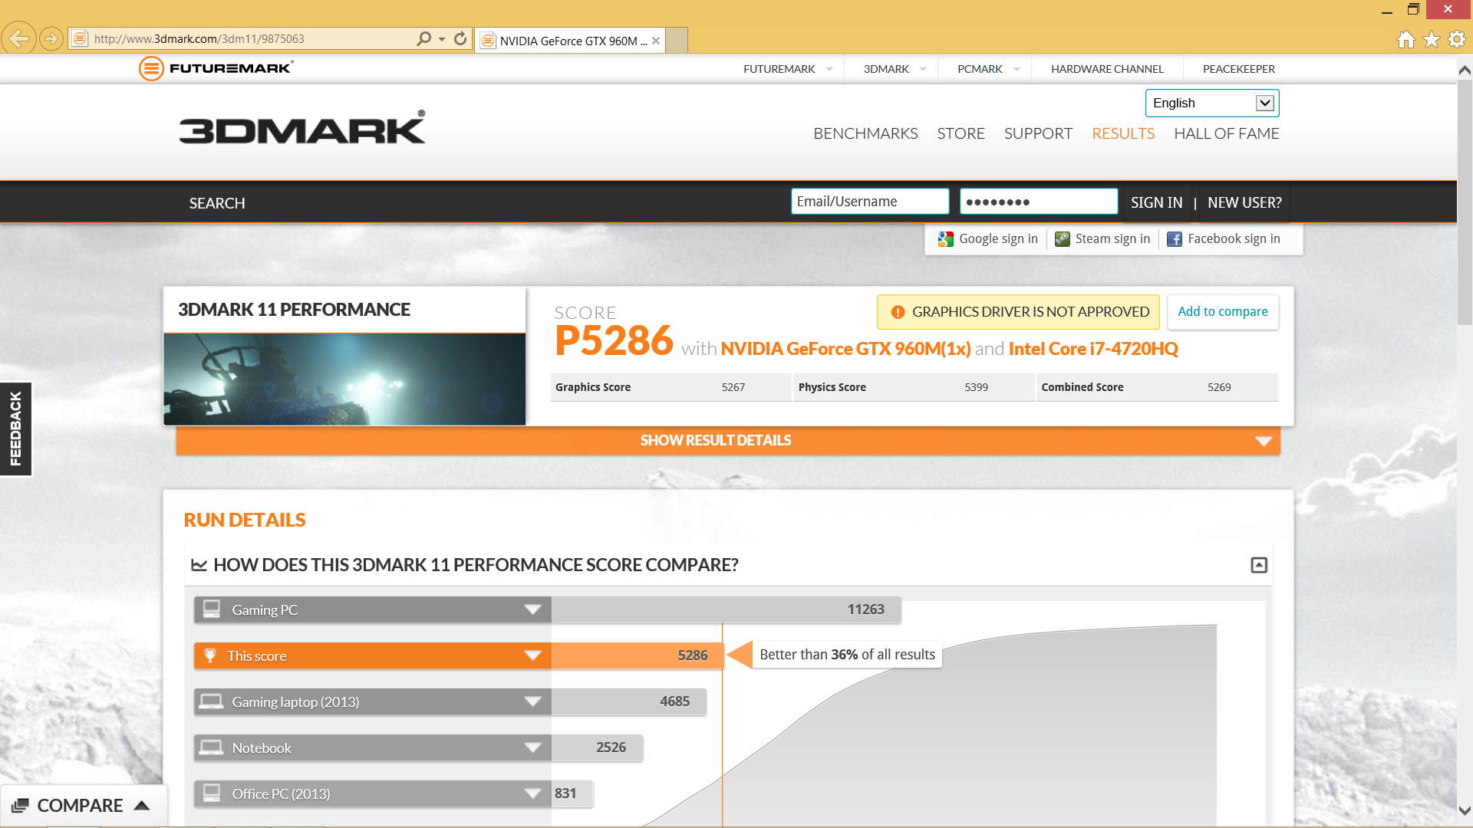Open PEACEKEEPER top link
The width and height of the screenshot is (1473, 828).
[1239, 69]
